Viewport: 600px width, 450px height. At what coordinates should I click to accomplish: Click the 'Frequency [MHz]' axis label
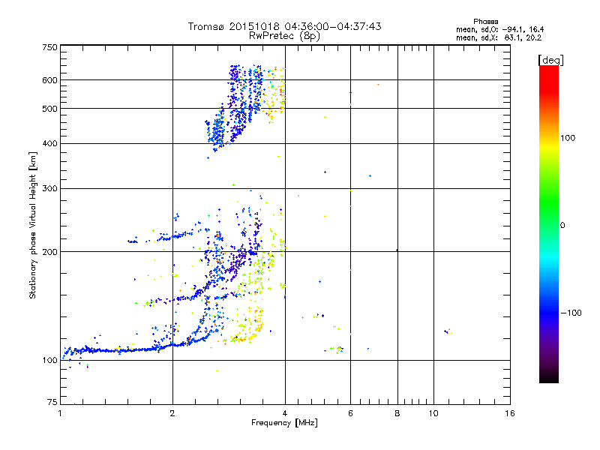click(x=284, y=423)
